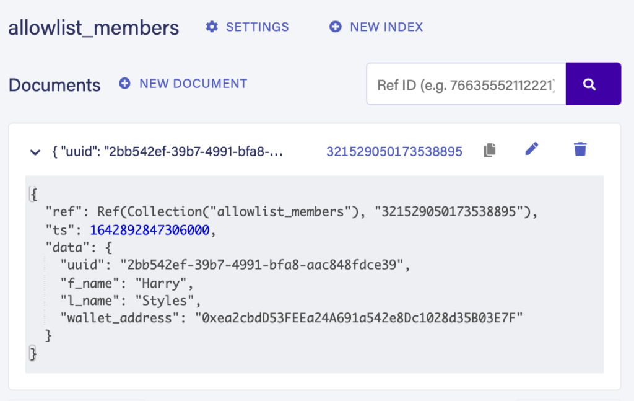Image resolution: width=634 pixels, height=401 pixels.
Task: Open document ref link 321529050173538895
Action: click(x=394, y=151)
